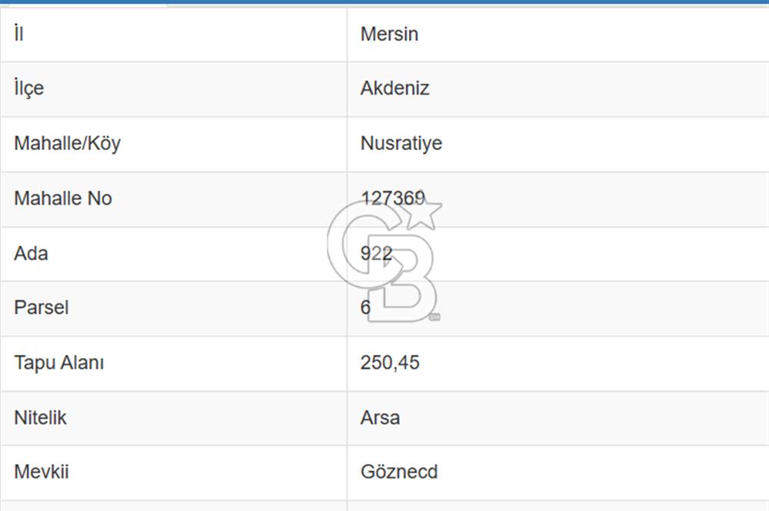The image size is (769, 511).
Task: Select the 127369 neighborhood number
Action: [x=392, y=199]
